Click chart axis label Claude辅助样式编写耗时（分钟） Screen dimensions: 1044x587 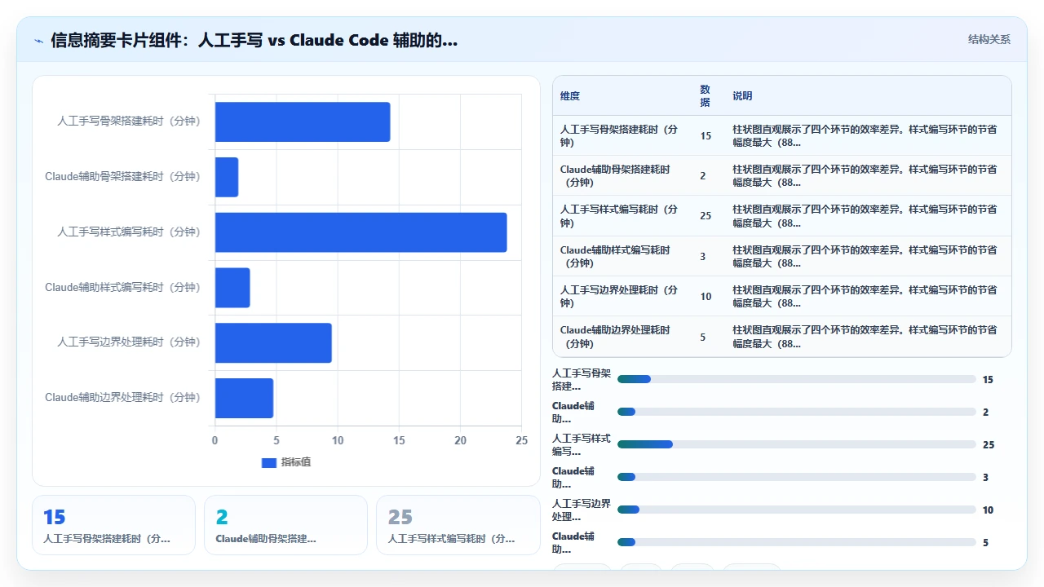pos(122,288)
